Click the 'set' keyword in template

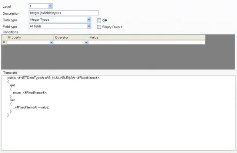coord(12,100)
